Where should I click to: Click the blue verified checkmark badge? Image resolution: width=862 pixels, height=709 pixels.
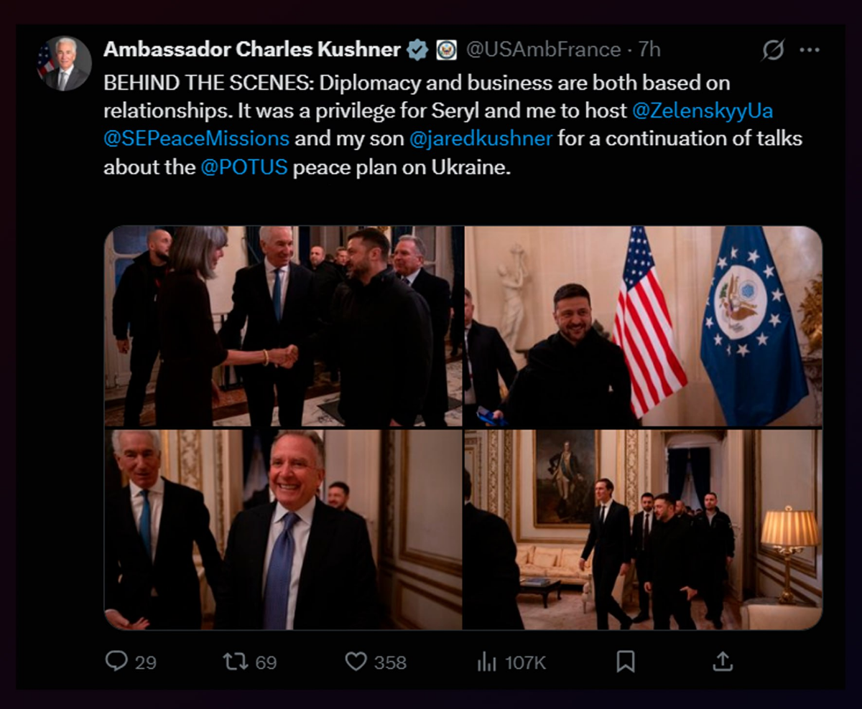point(417,50)
